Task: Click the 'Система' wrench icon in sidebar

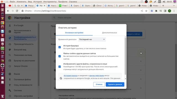Action: (x=10, y=90)
